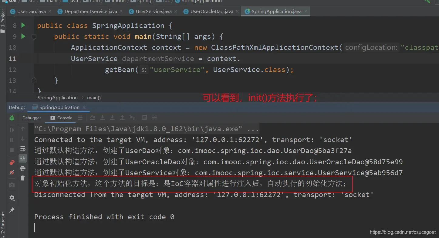The image size is (439, 238).
Task: Click the Pause Program icon
Action: 12,140
